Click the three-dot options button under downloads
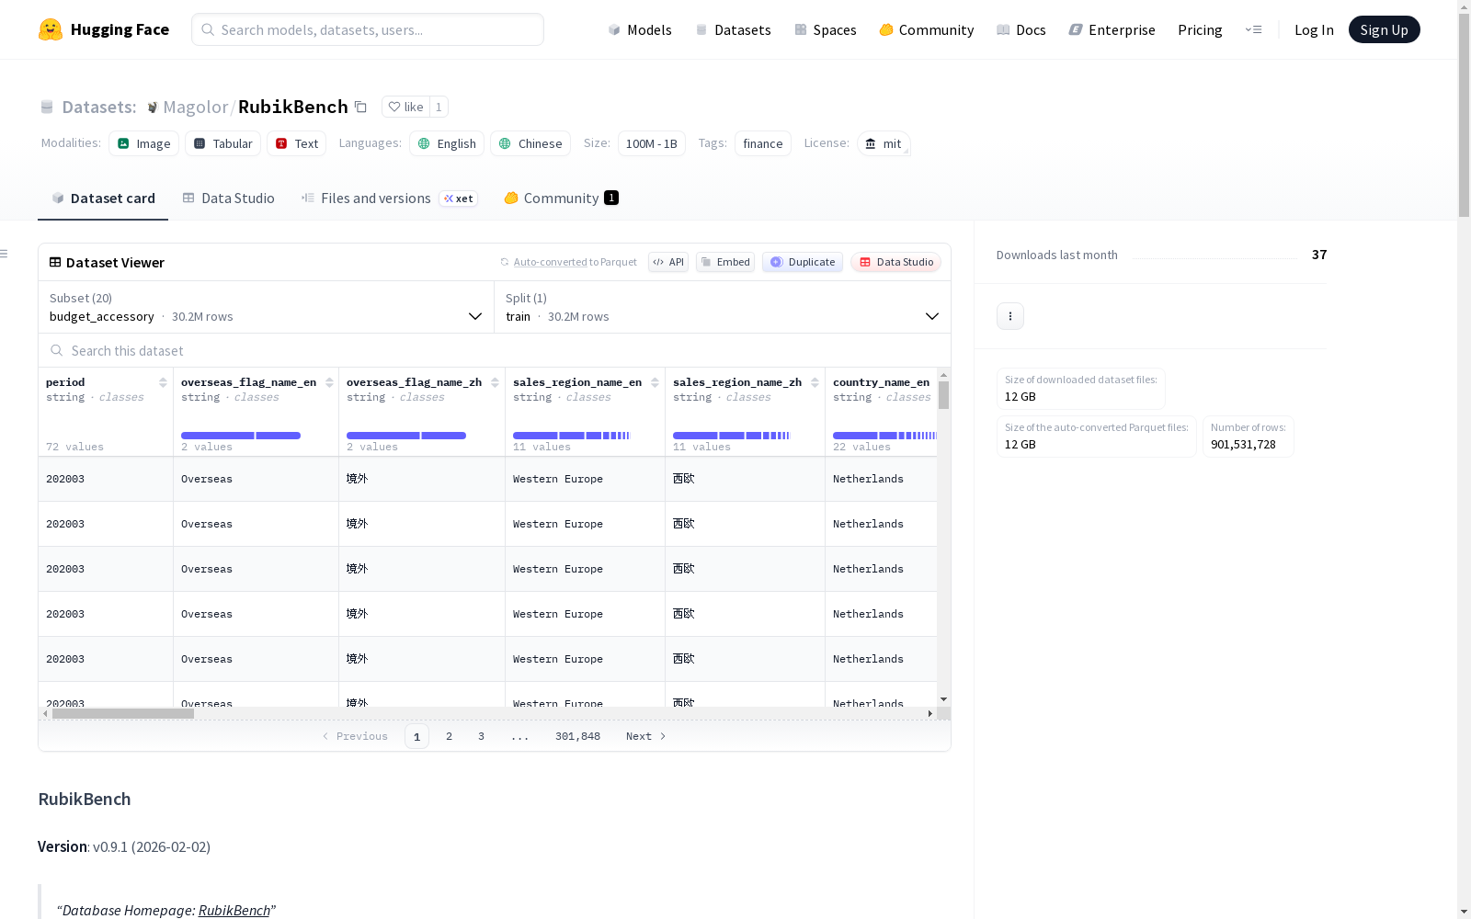 pos(1010,316)
